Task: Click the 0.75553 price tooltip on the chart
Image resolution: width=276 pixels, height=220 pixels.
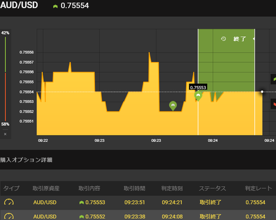Action: click(198, 87)
